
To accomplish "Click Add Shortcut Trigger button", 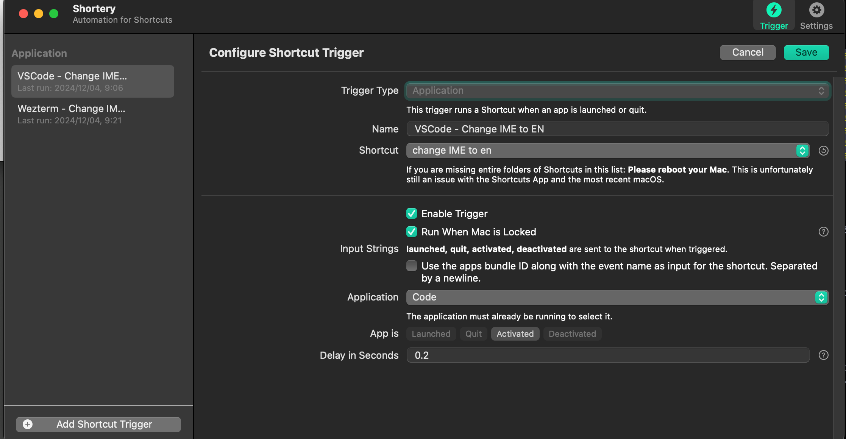I will pos(98,425).
